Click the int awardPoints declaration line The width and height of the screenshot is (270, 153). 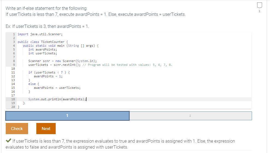tap(43, 50)
